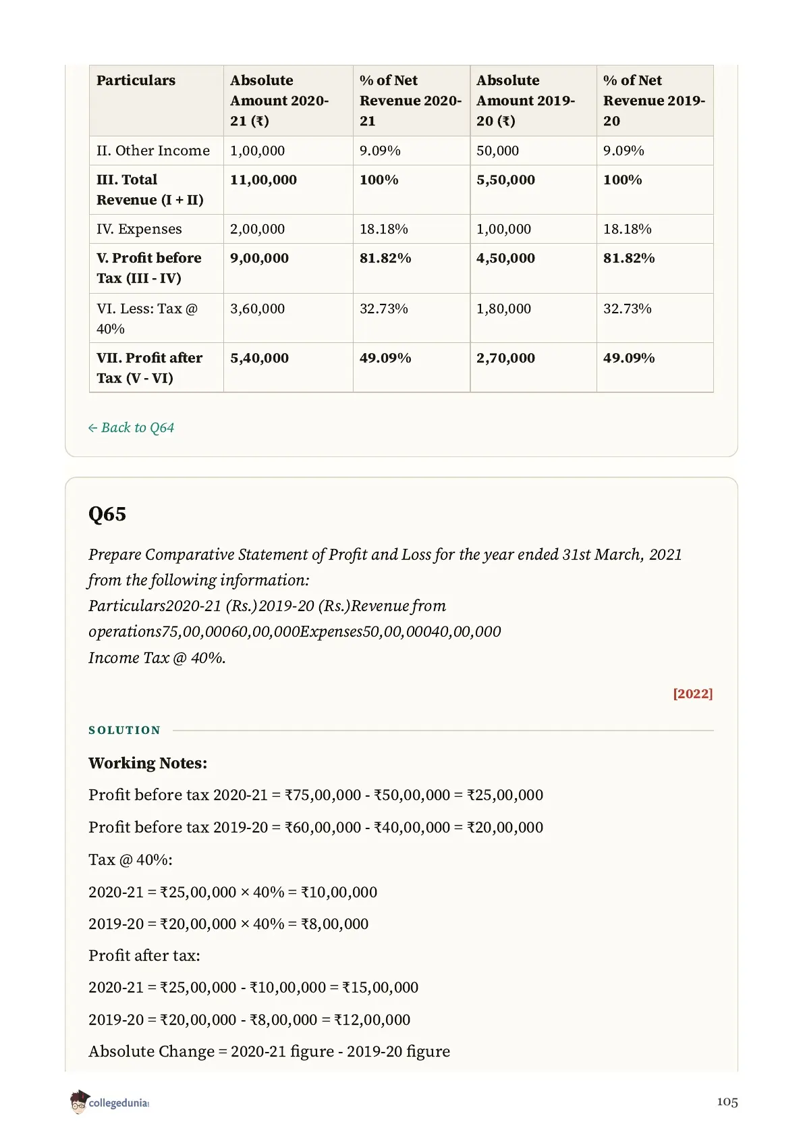Click the II. Other Income row label
This screenshot has height=1137, width=803.
[x=153, y=151]
